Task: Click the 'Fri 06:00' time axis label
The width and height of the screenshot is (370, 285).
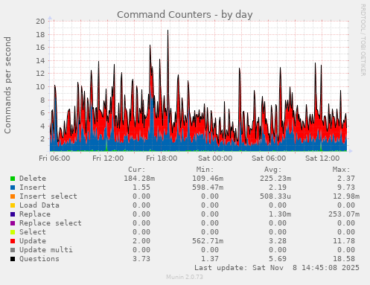Action: pyautogui.click(x=54, y=158)
